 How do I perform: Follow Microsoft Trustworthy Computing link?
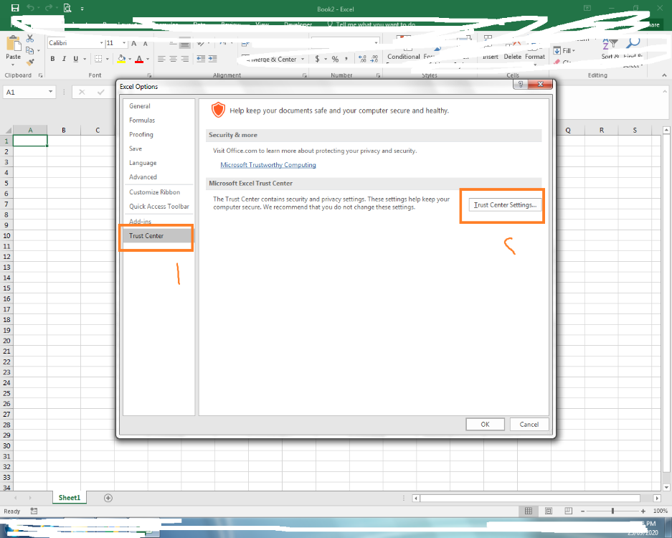(x=268, y=164)
